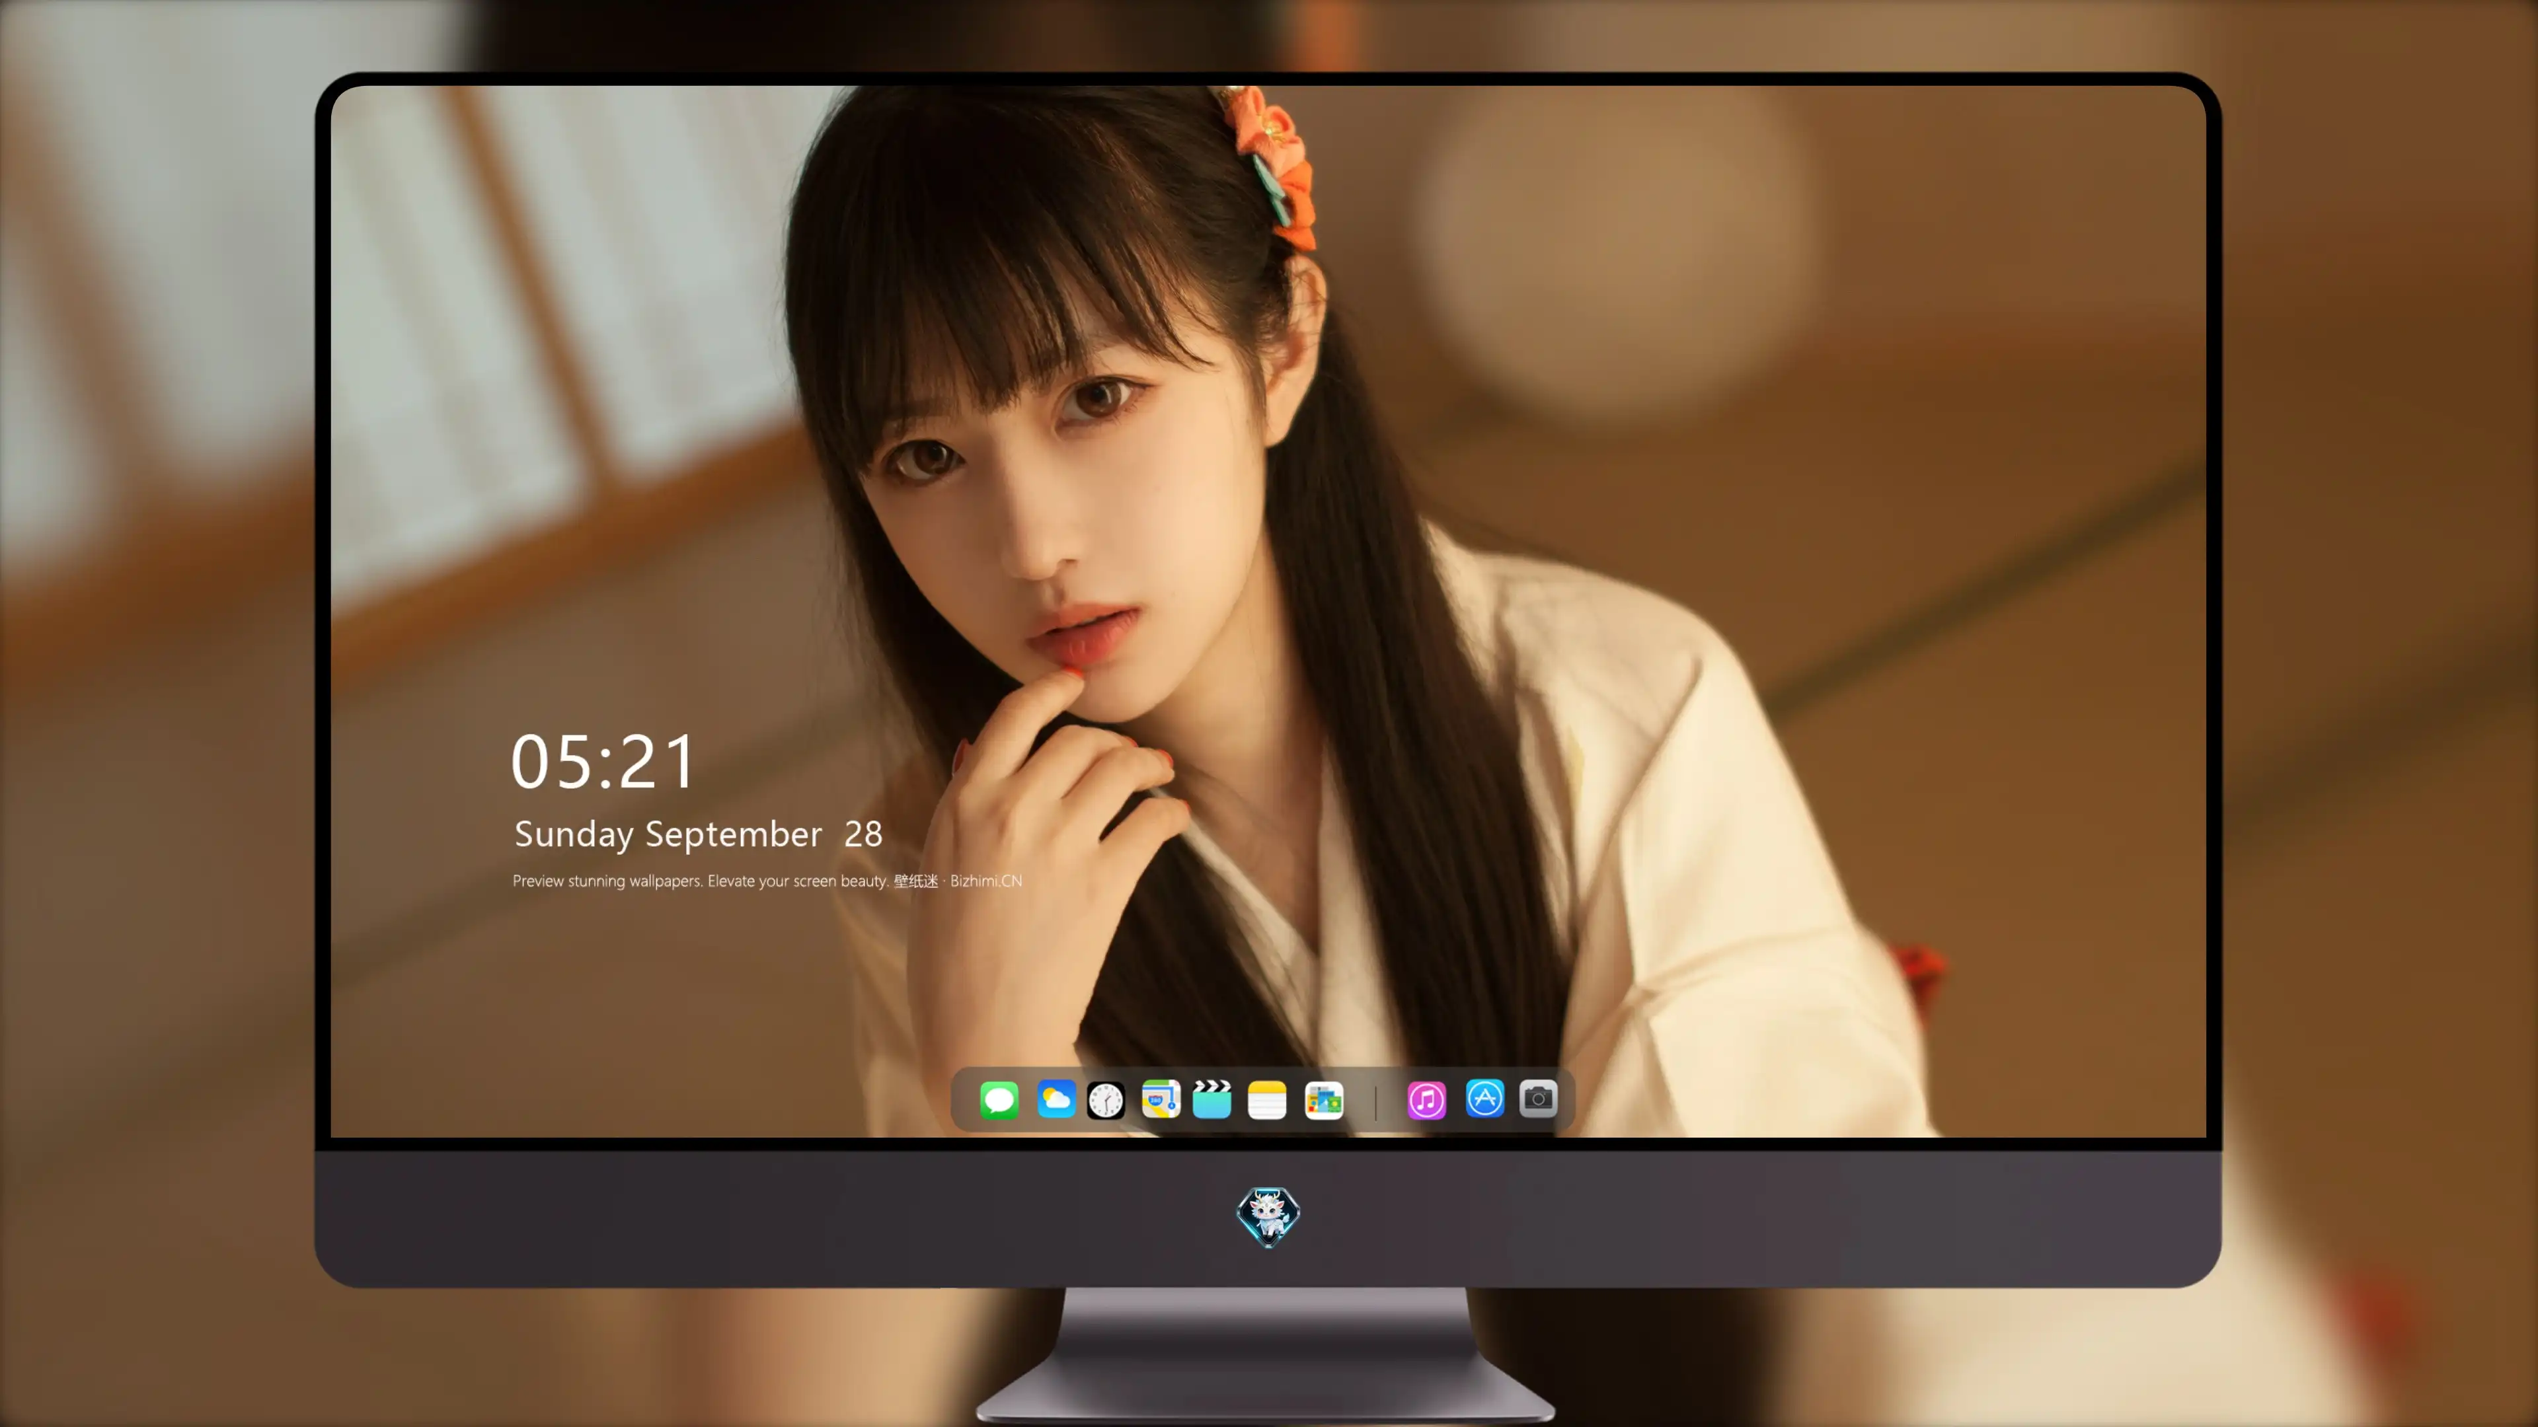Click the 'Preview stunning wallpapers' tagline text
Screen dimensions: 2538x1427
pos(767,881)
